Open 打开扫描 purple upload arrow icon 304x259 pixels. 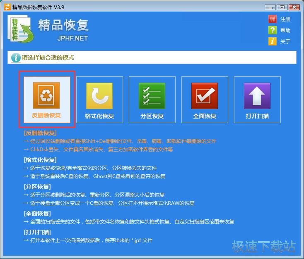(x=257, y=96)
